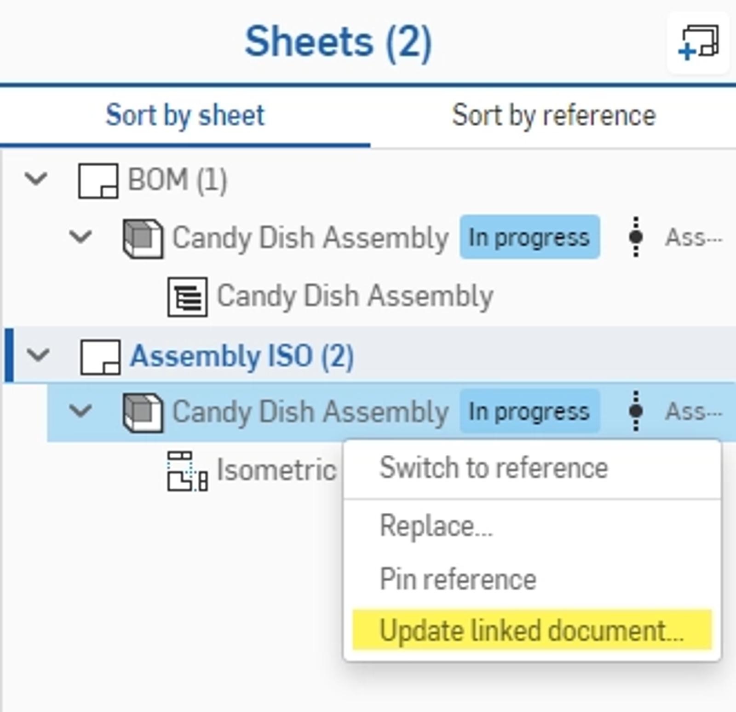The width and height of the screenshot is (736, 712).
Task: Choose Switch to reference from context menu
Action: point(494,468)
